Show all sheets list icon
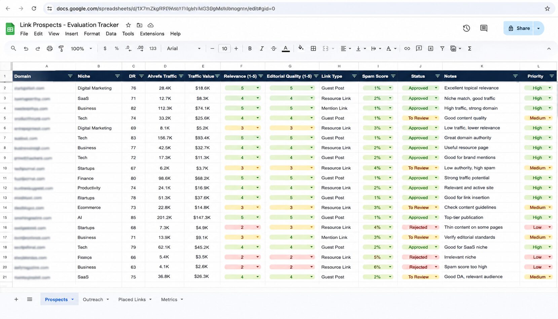The image size is (558, 319). (30, 299)
